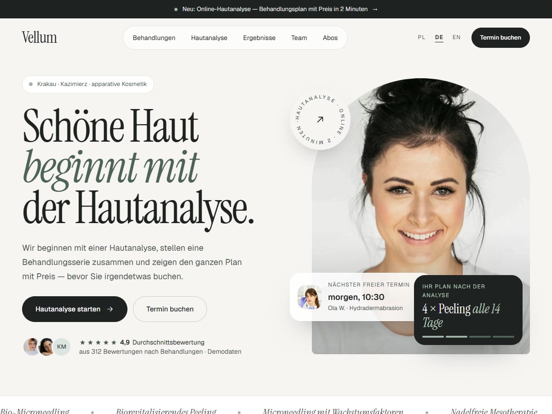Click the five-star rating icons

98,342
